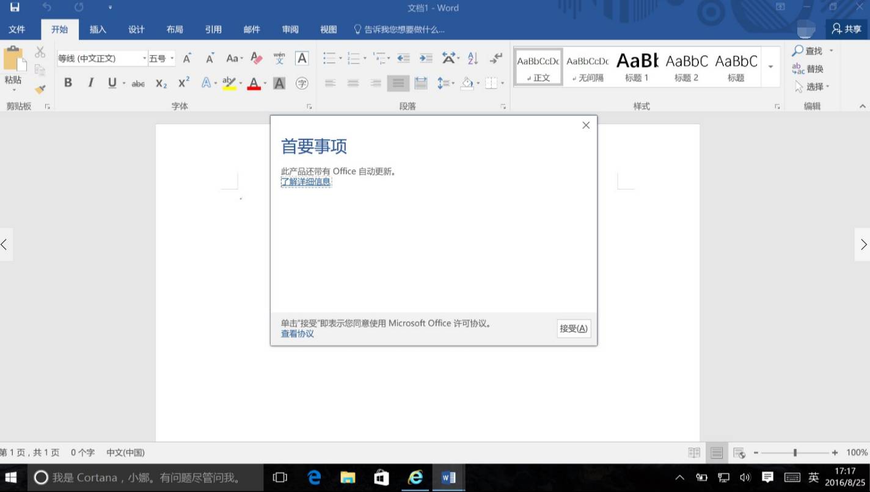Open the font name dropdown
This screenshot has width=870, height=492.
(145, 59)
